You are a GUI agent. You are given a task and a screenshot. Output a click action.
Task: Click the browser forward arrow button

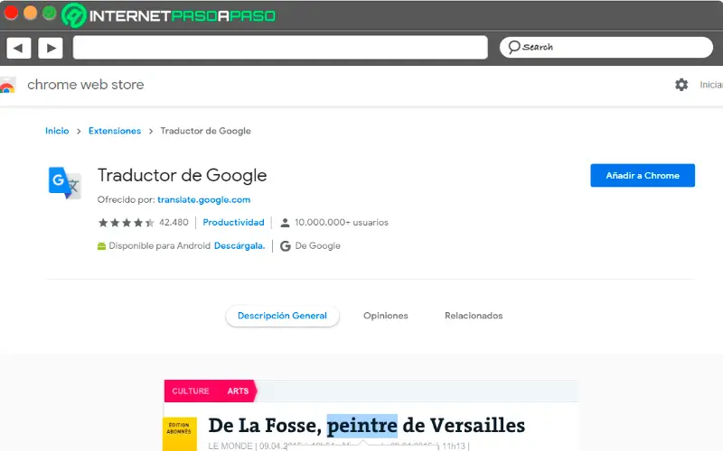(x=51, y=48)
